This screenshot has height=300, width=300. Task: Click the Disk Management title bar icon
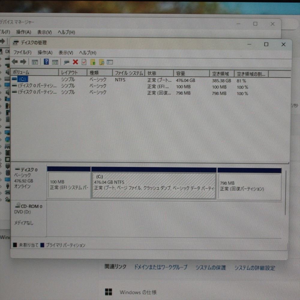(16, 43)
